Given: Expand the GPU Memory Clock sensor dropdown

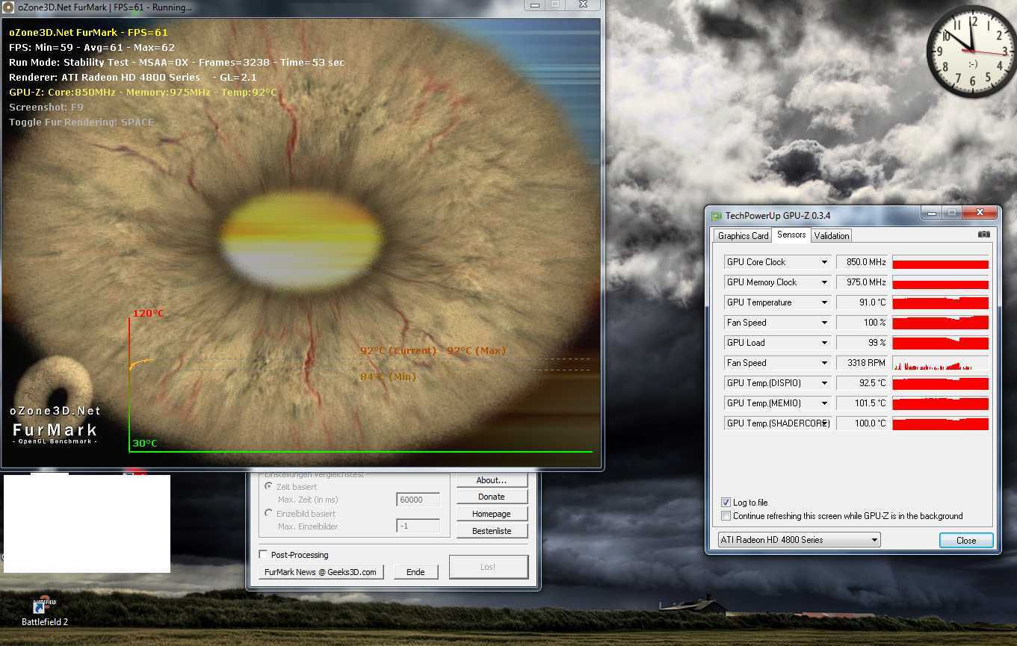Looking at the screenshot, I should (x=825, y=282).
